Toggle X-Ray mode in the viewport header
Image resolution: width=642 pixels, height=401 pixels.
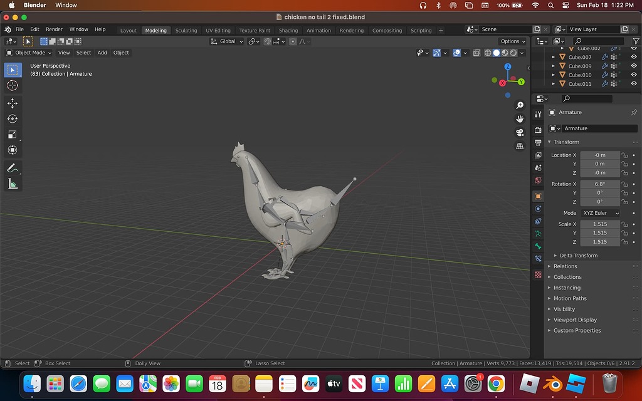pos(476,53)
